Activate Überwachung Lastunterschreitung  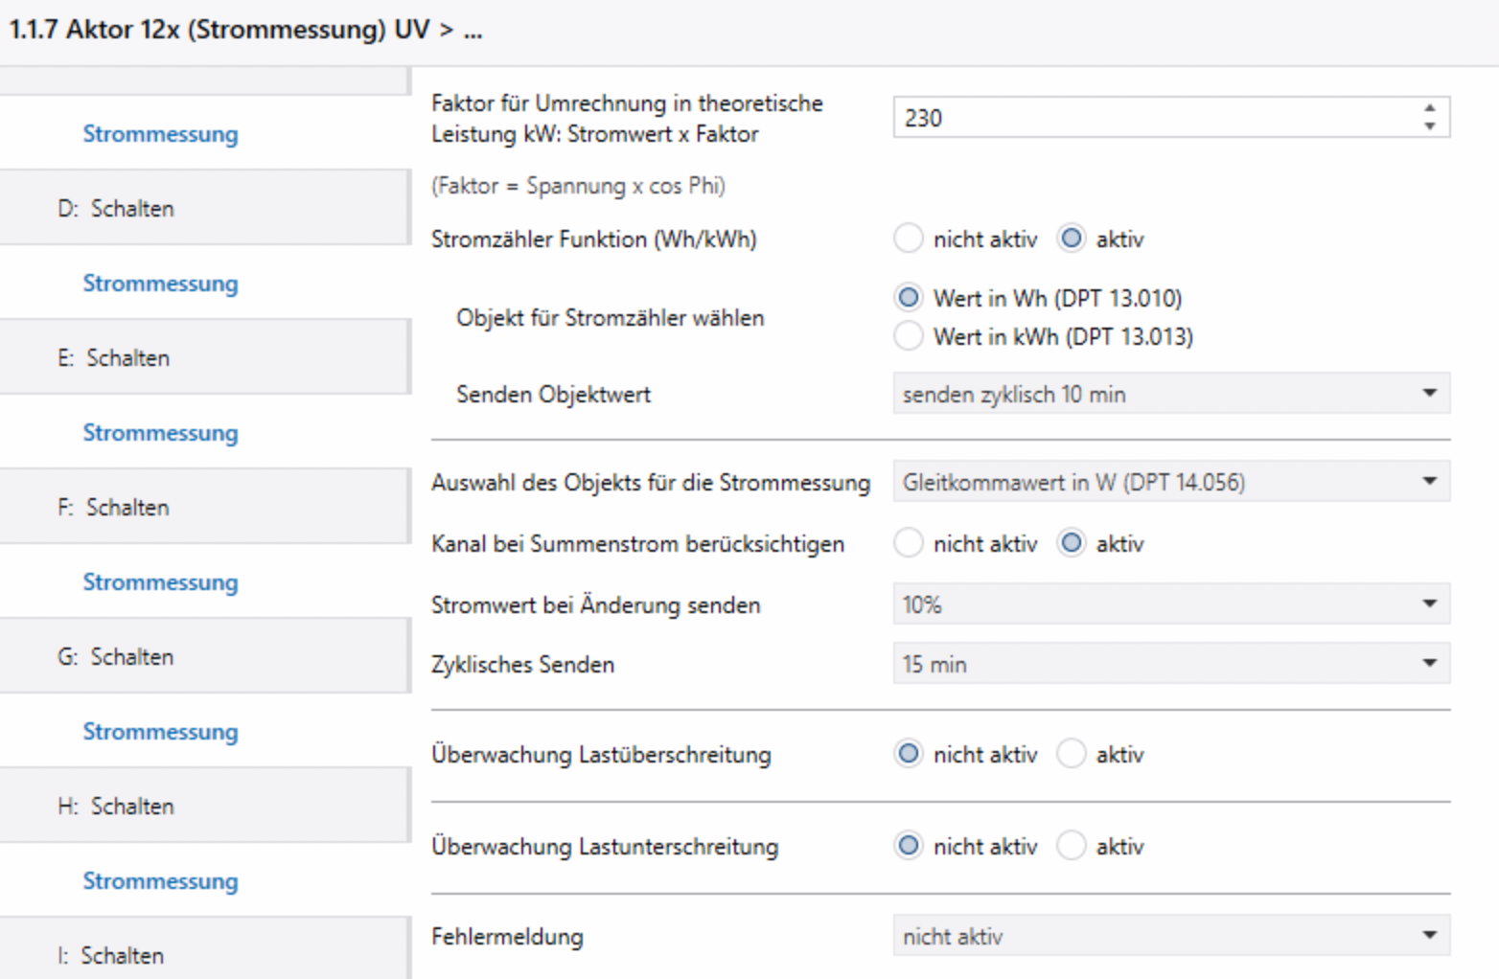1071,846
